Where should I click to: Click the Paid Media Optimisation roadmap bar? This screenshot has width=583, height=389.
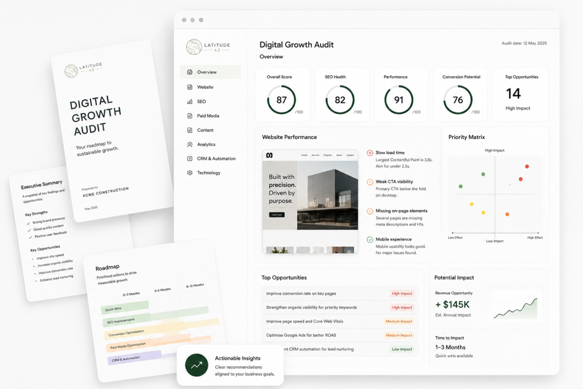[158, 343]
